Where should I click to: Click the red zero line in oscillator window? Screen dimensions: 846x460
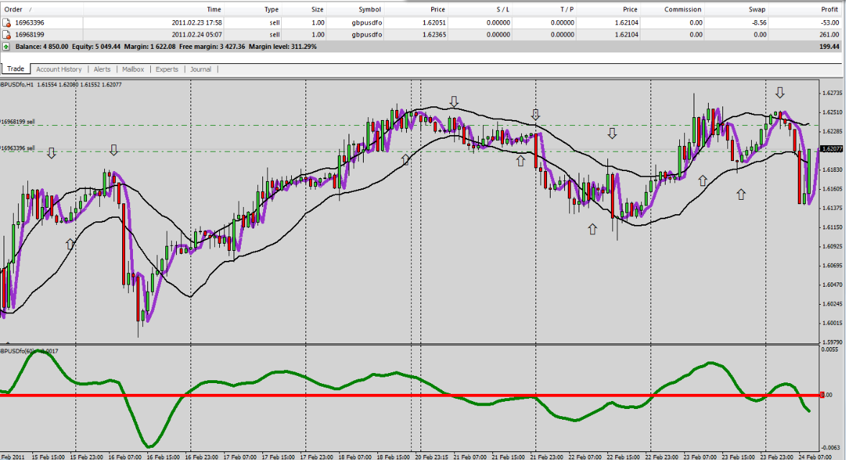[409, 395]
